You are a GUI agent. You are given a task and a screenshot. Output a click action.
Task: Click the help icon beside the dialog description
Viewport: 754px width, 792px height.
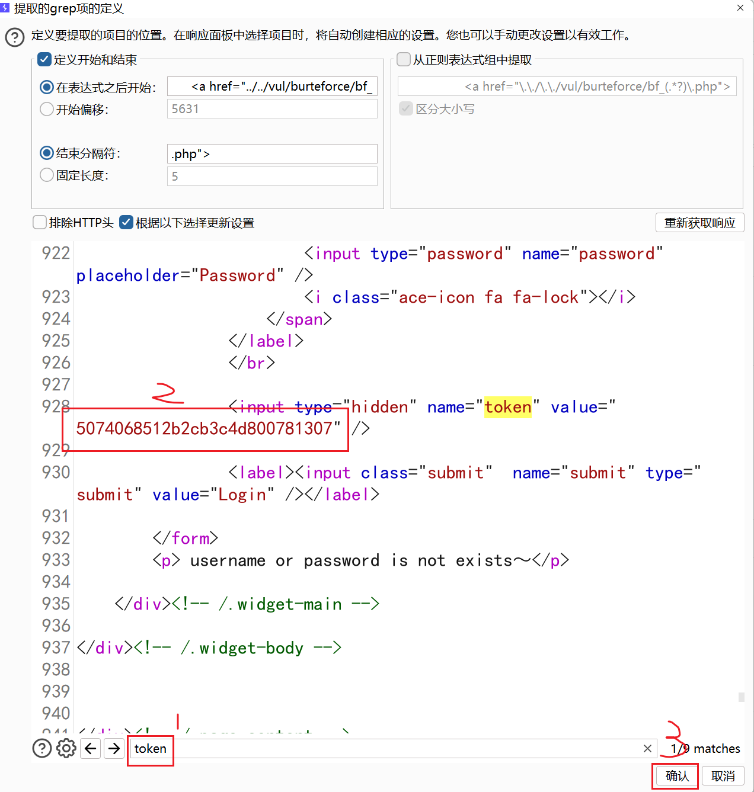tap(15, 37)
